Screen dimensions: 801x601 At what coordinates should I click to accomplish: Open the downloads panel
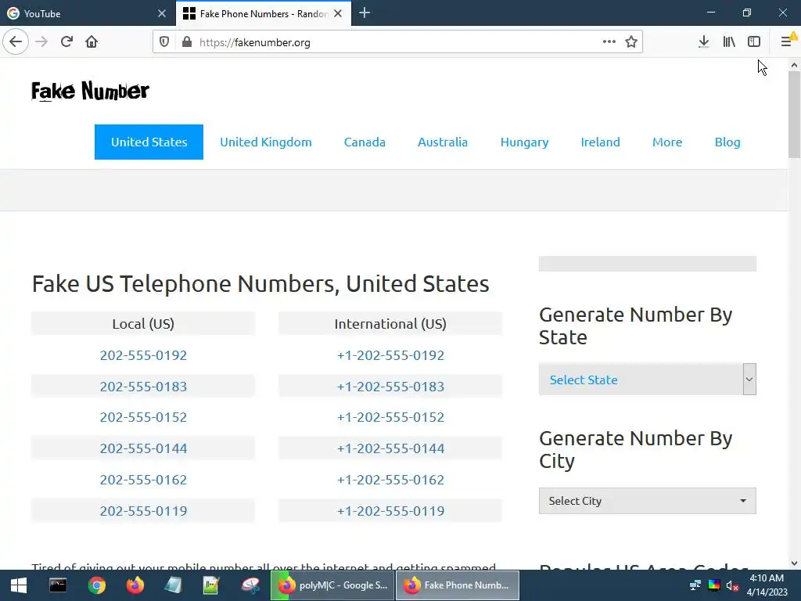704,41
